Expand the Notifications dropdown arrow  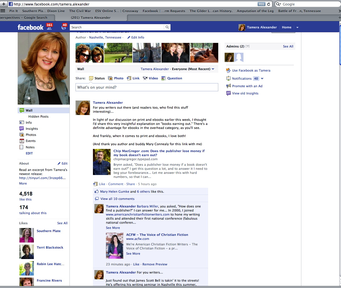coord(262,79)
